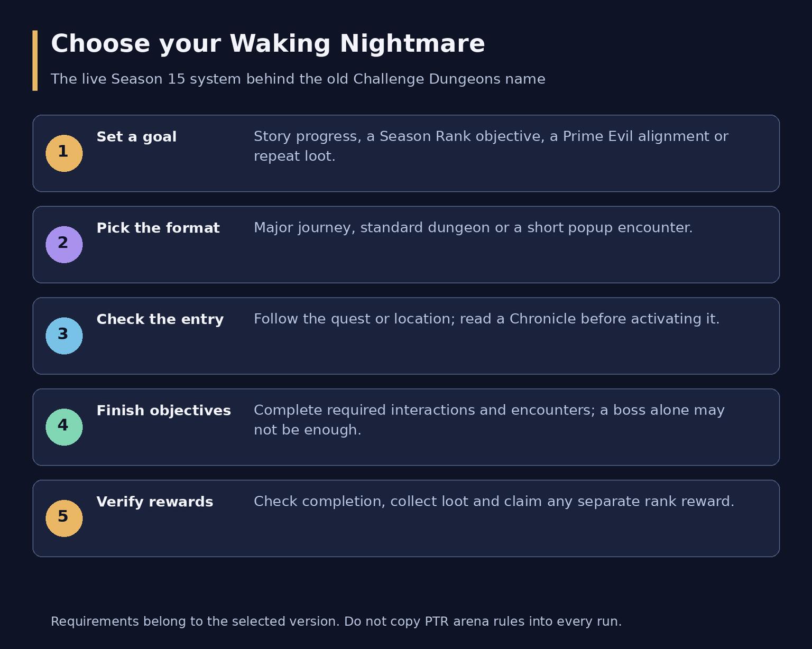Viewport: 812px width, 649px height.
Task: Click the PTR arena rules footer note
Action: (336, 622)
